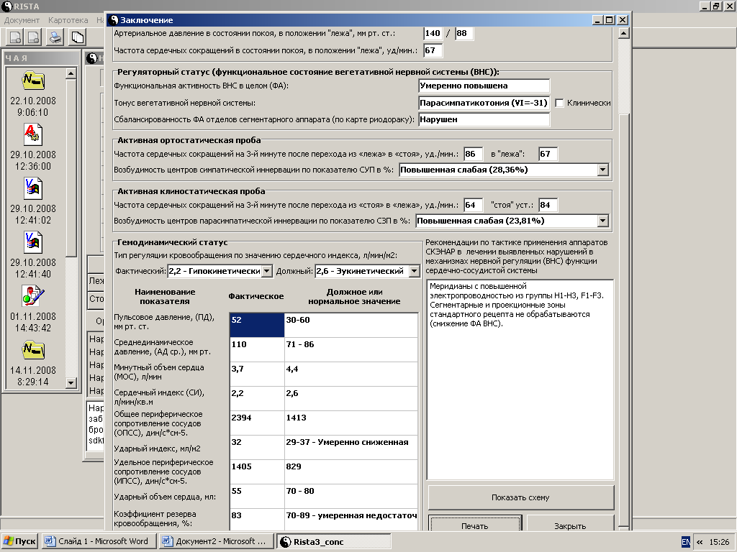Click the printer icon in RISTA toolbar

point(56,37)
